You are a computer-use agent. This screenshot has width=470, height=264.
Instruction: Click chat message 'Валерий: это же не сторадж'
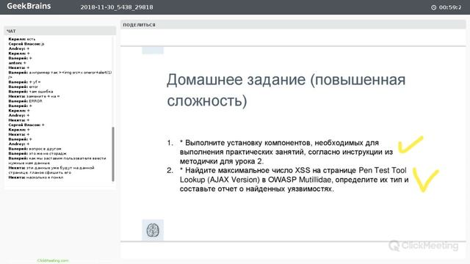click(37, 153)
